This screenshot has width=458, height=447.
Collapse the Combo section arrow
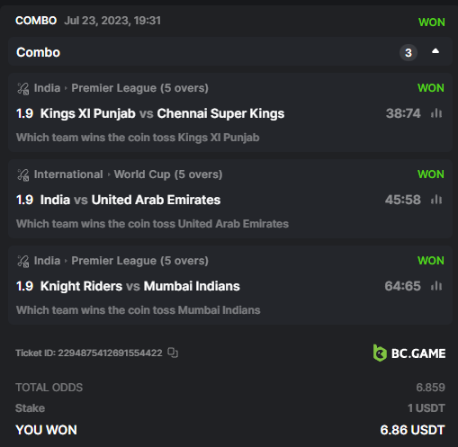pyautogui.click(x=436, y=51)
